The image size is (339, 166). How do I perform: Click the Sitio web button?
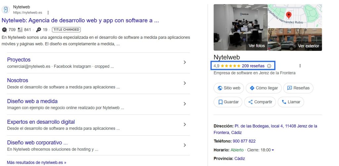coord(229,88)
